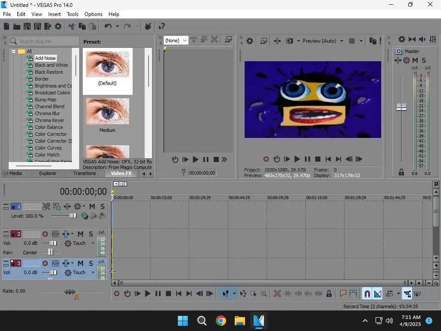
Task: Click the Open project folder icon
Action: [x=17, y=26]
